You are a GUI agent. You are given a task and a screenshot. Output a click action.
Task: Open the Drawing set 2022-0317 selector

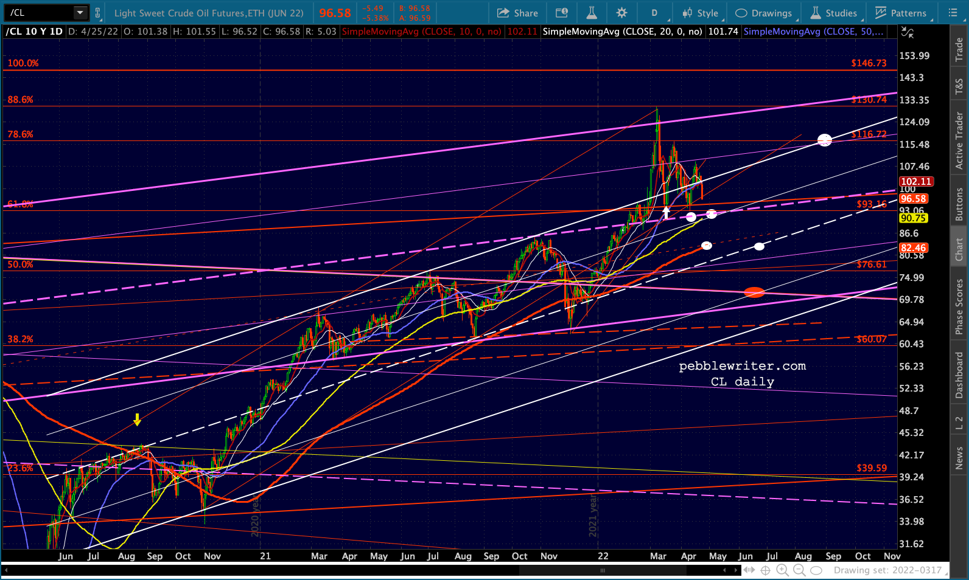[x=887, y=570]
